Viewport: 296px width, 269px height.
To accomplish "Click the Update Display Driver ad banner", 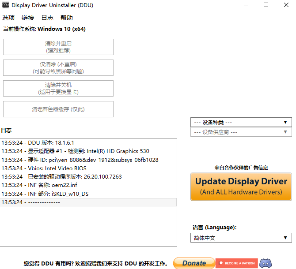I will 241,187.
